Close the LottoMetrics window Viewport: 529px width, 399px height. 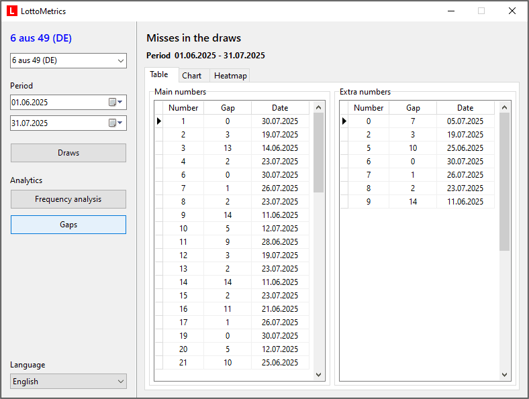(512, 11)
